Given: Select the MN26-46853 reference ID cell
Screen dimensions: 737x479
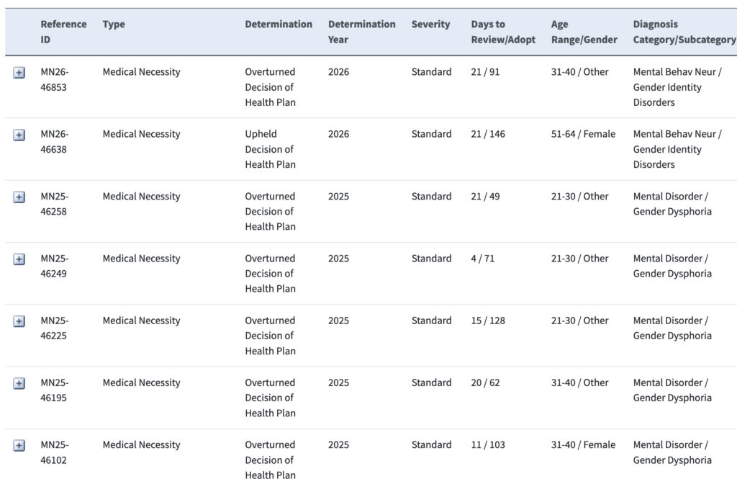Looking at the screenshot, I should (55, 79).
